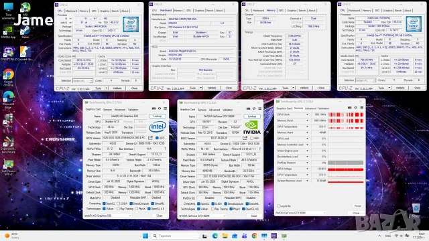Open the Socket selection dropdown in first CPU-Z
Viewport: 429px width, 241px height.
[x=82, y=81]
